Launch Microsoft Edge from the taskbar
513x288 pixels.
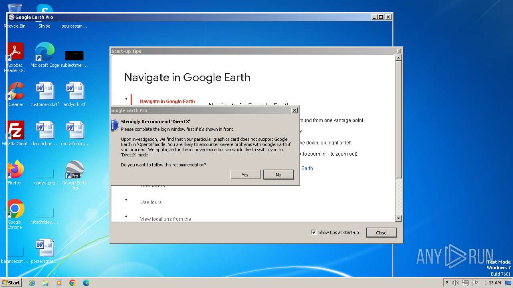86,283
